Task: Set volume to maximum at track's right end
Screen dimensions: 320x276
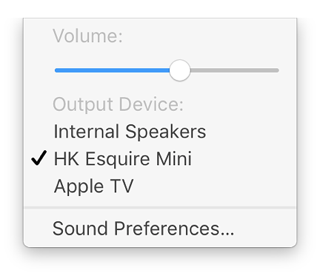Action: pyautogui.click(x=278, y=70)
